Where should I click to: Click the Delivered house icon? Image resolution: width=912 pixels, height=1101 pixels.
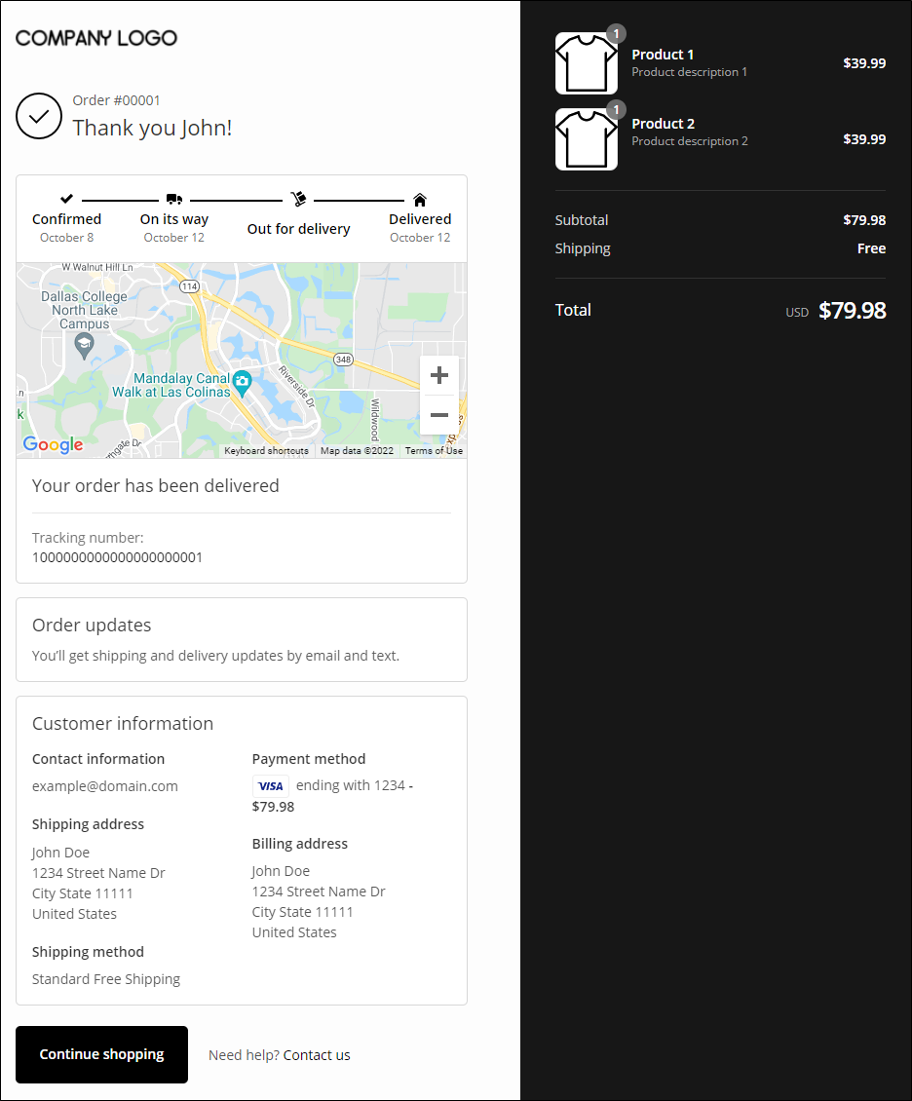[x=420, y=199]
